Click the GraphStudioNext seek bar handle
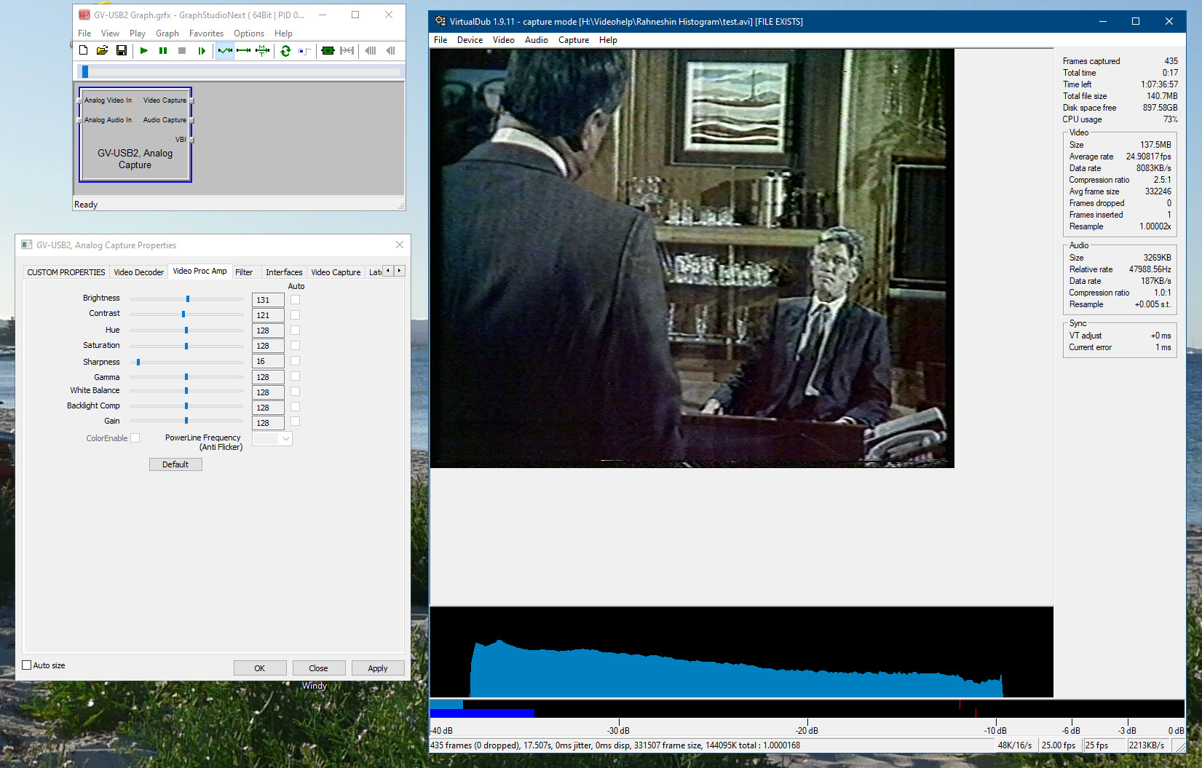Image resolution: width=1202 pixels, height=768 pixels. (85, 71)
